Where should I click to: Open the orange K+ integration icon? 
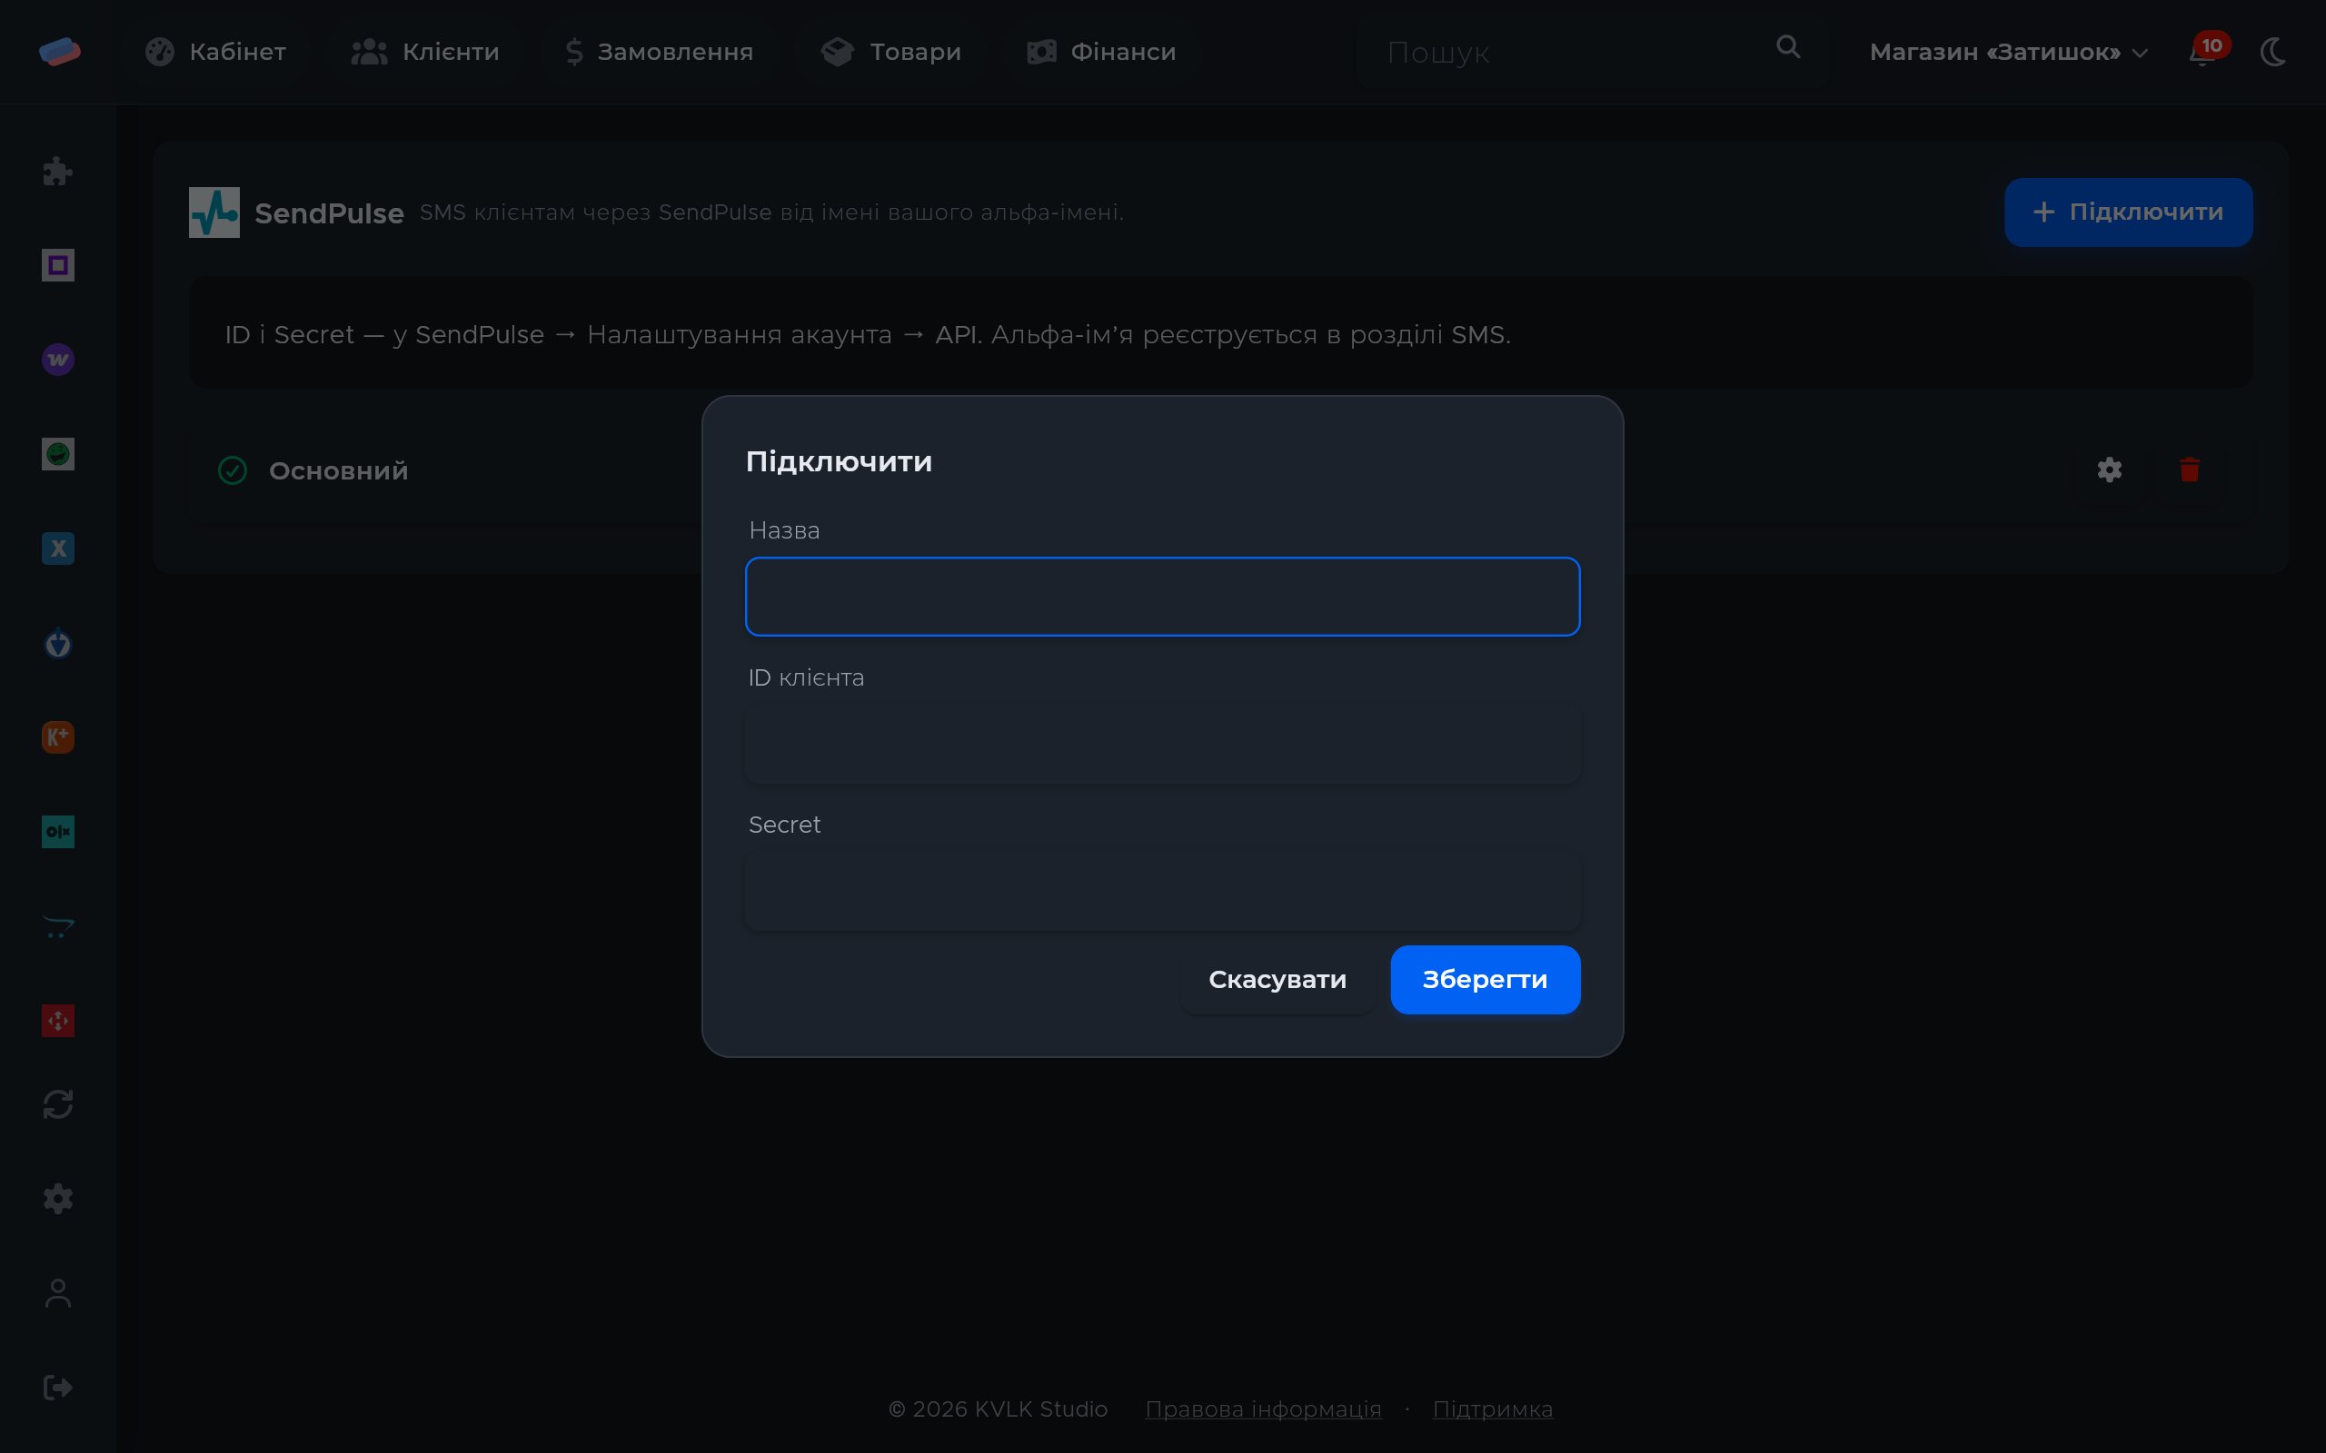point(57,737)
